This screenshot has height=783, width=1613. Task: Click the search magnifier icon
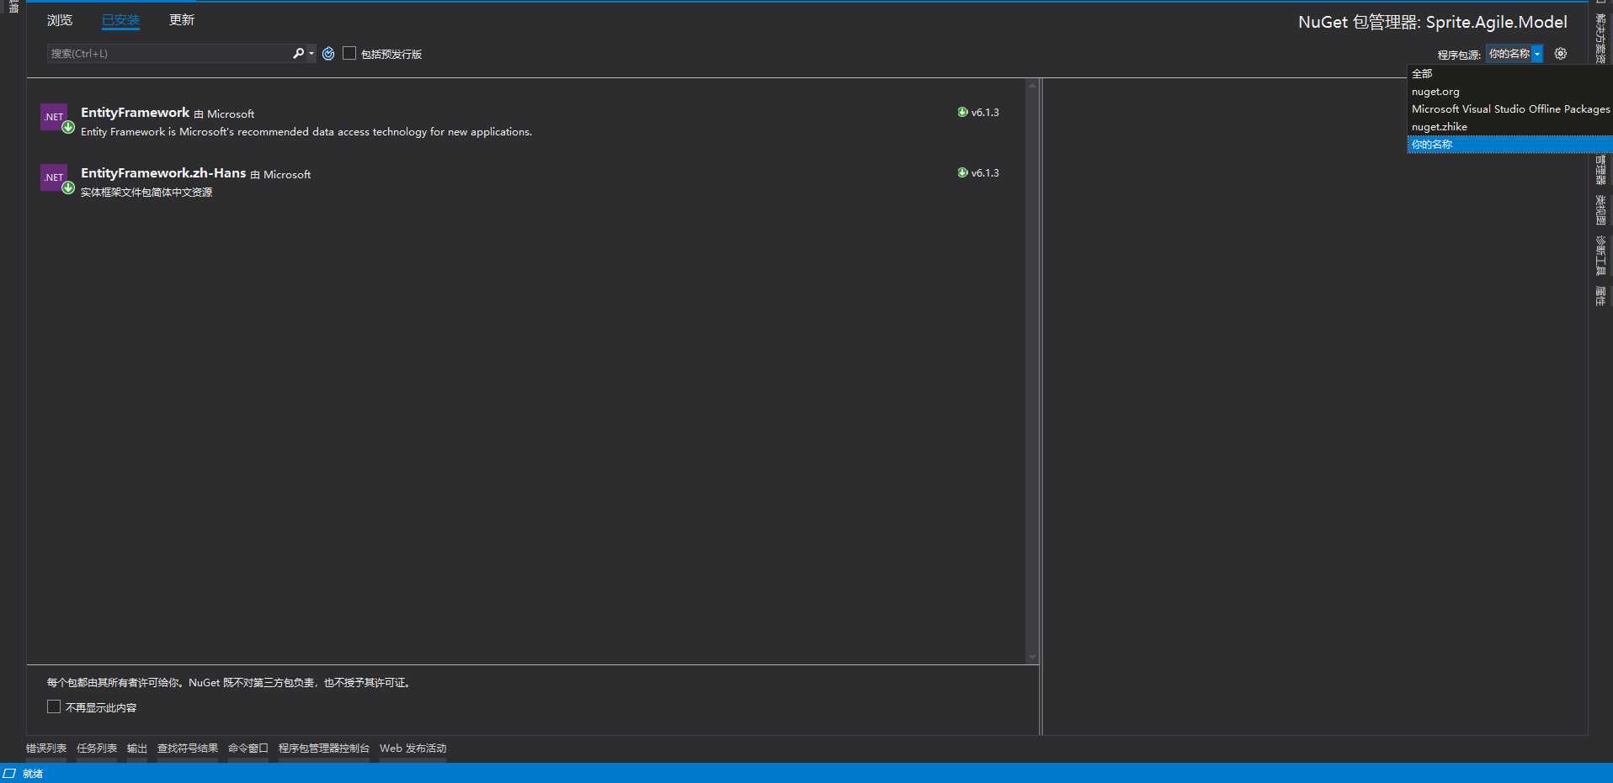click(x=298, y=53)
